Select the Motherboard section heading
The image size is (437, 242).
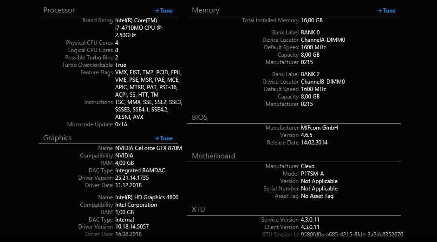(214, 156)
